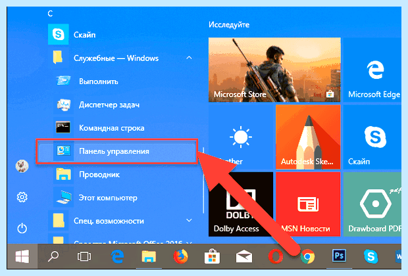408x276 pixels.
Task: Open Settings via the gear icon
Action: click(22, 197)
